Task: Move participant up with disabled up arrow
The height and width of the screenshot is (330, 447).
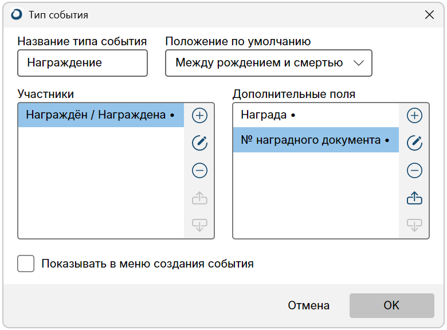Action: [199, 198]
